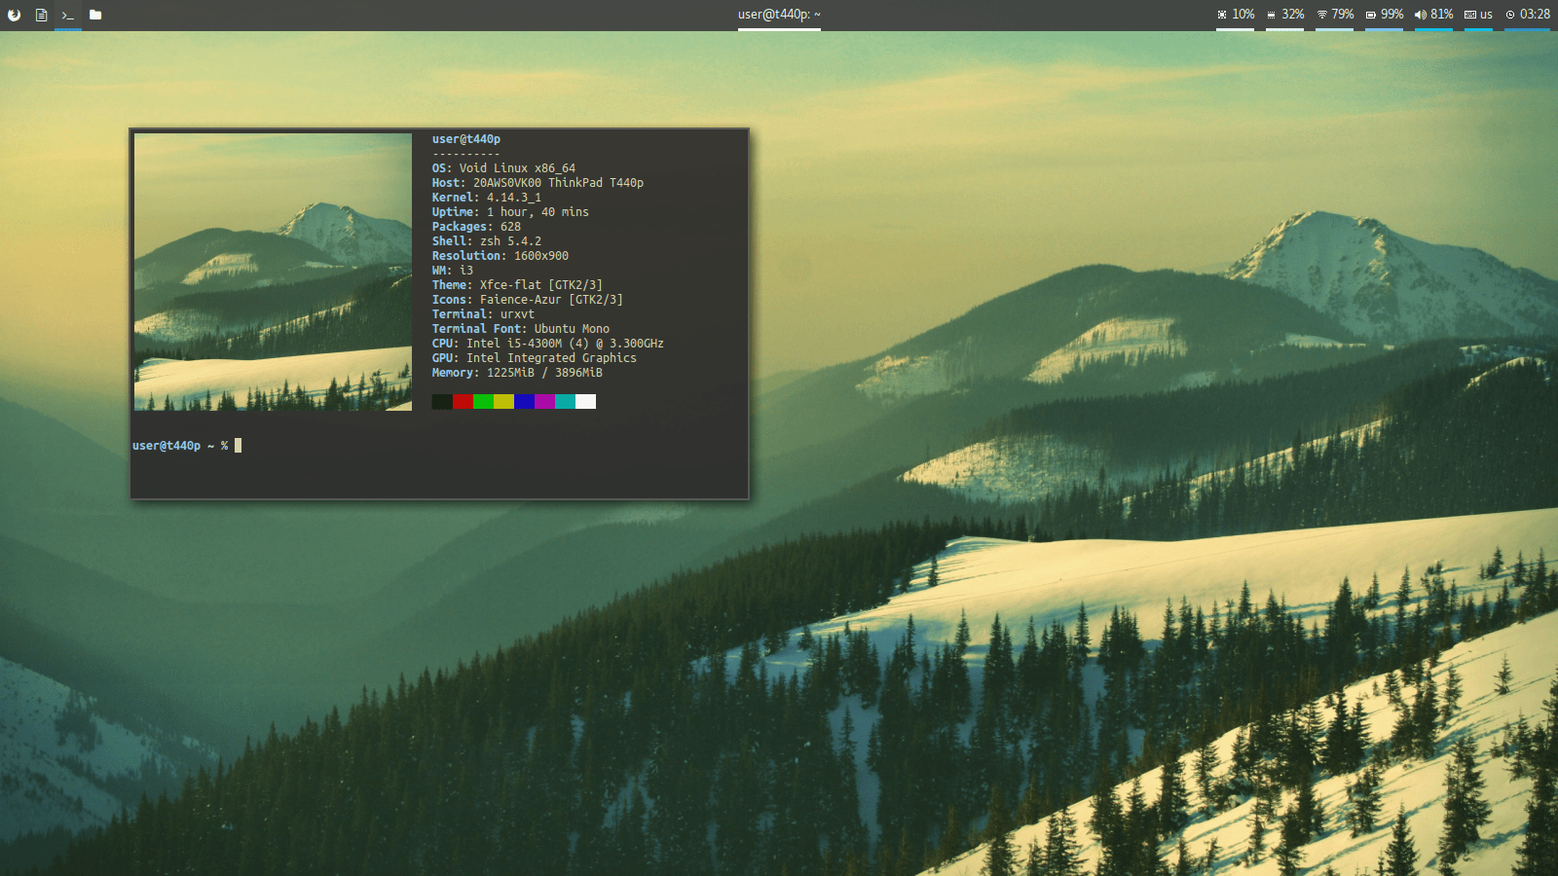Click the Memory: 1225MiB / 3896MiB line
The height and width of the screenshot is (876, 1558).
point(517,373)
